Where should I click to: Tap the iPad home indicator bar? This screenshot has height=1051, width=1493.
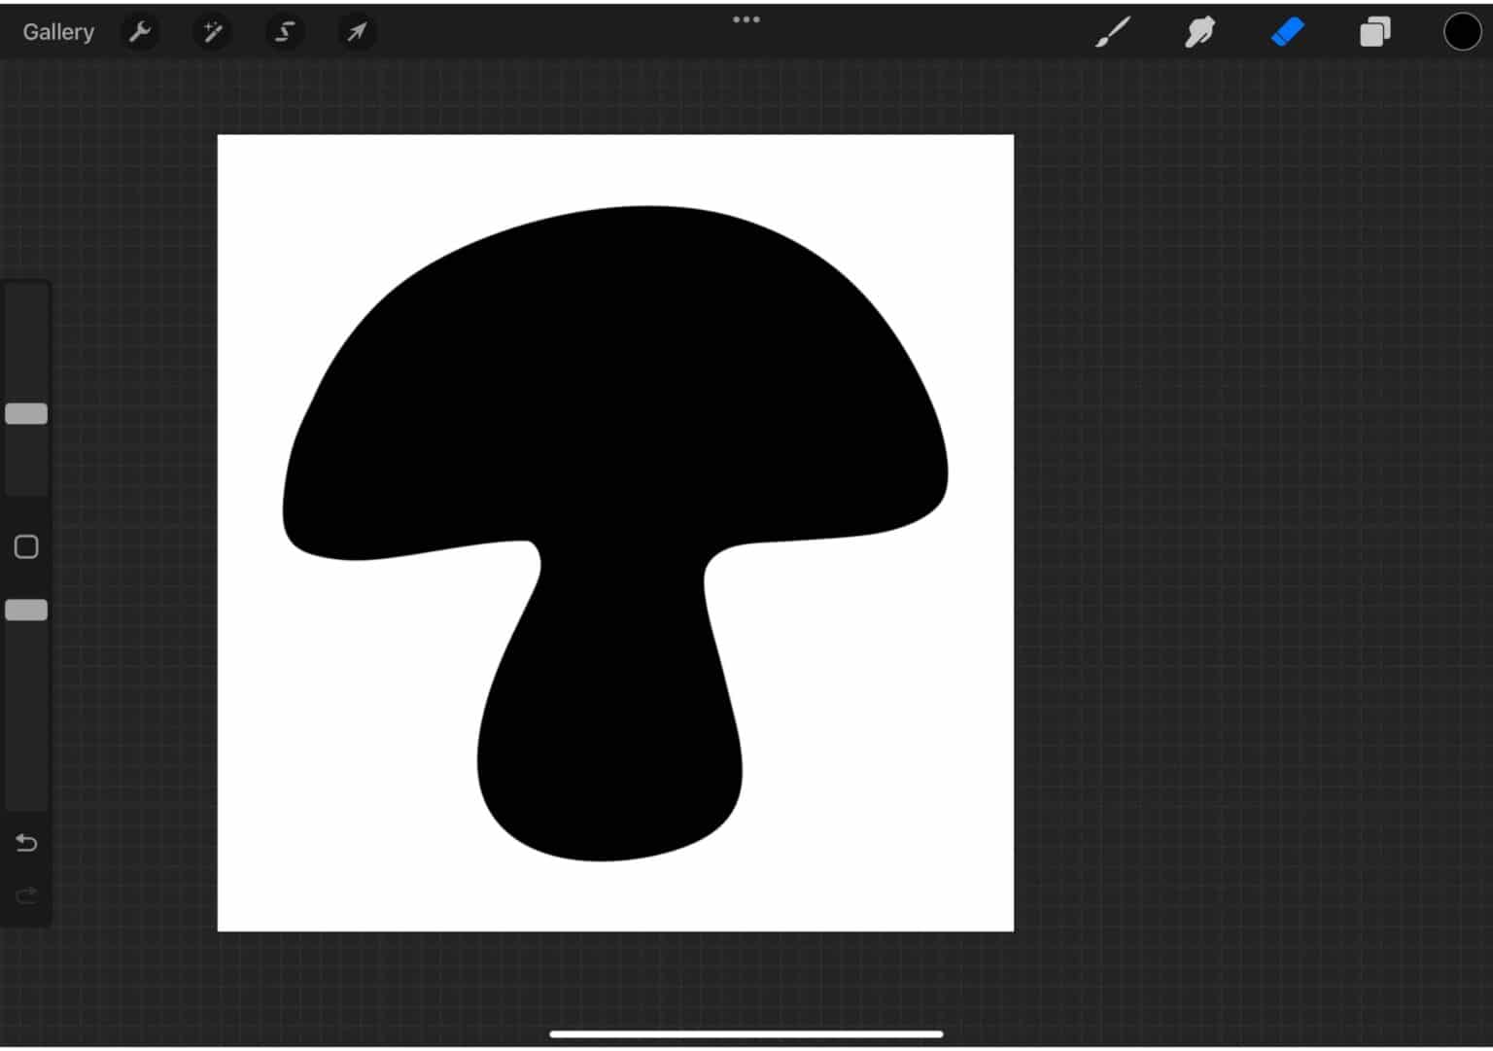[x=746, y=1033]
